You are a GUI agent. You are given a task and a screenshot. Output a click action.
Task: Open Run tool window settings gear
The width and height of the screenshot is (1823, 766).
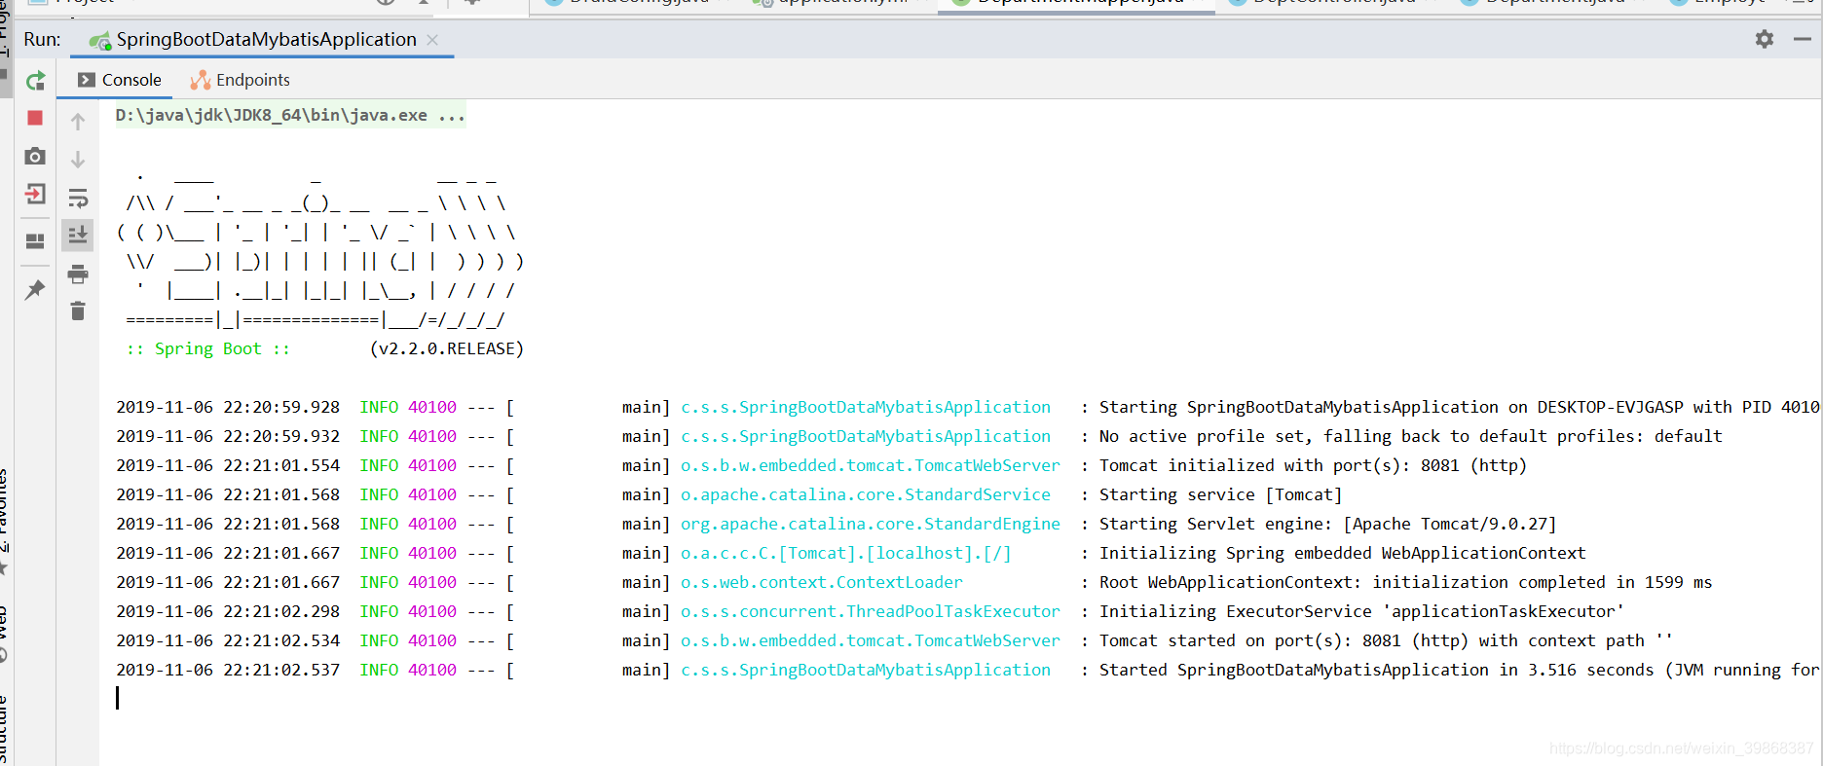1765,39
